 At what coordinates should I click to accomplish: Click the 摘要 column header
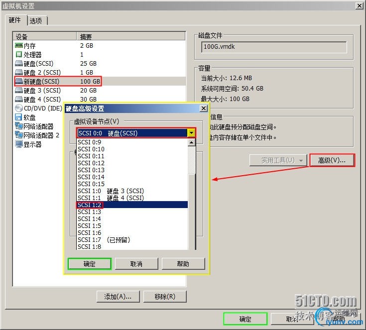pyautogui.click(x=131, y=36)
